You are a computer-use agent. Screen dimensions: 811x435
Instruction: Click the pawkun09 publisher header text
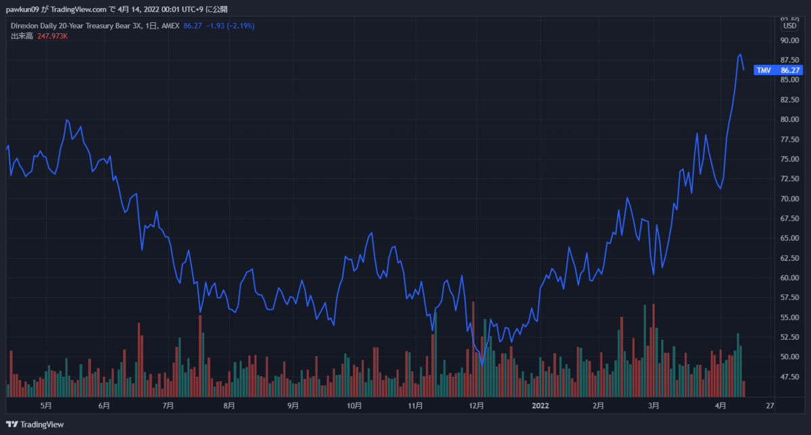[24, 9]
